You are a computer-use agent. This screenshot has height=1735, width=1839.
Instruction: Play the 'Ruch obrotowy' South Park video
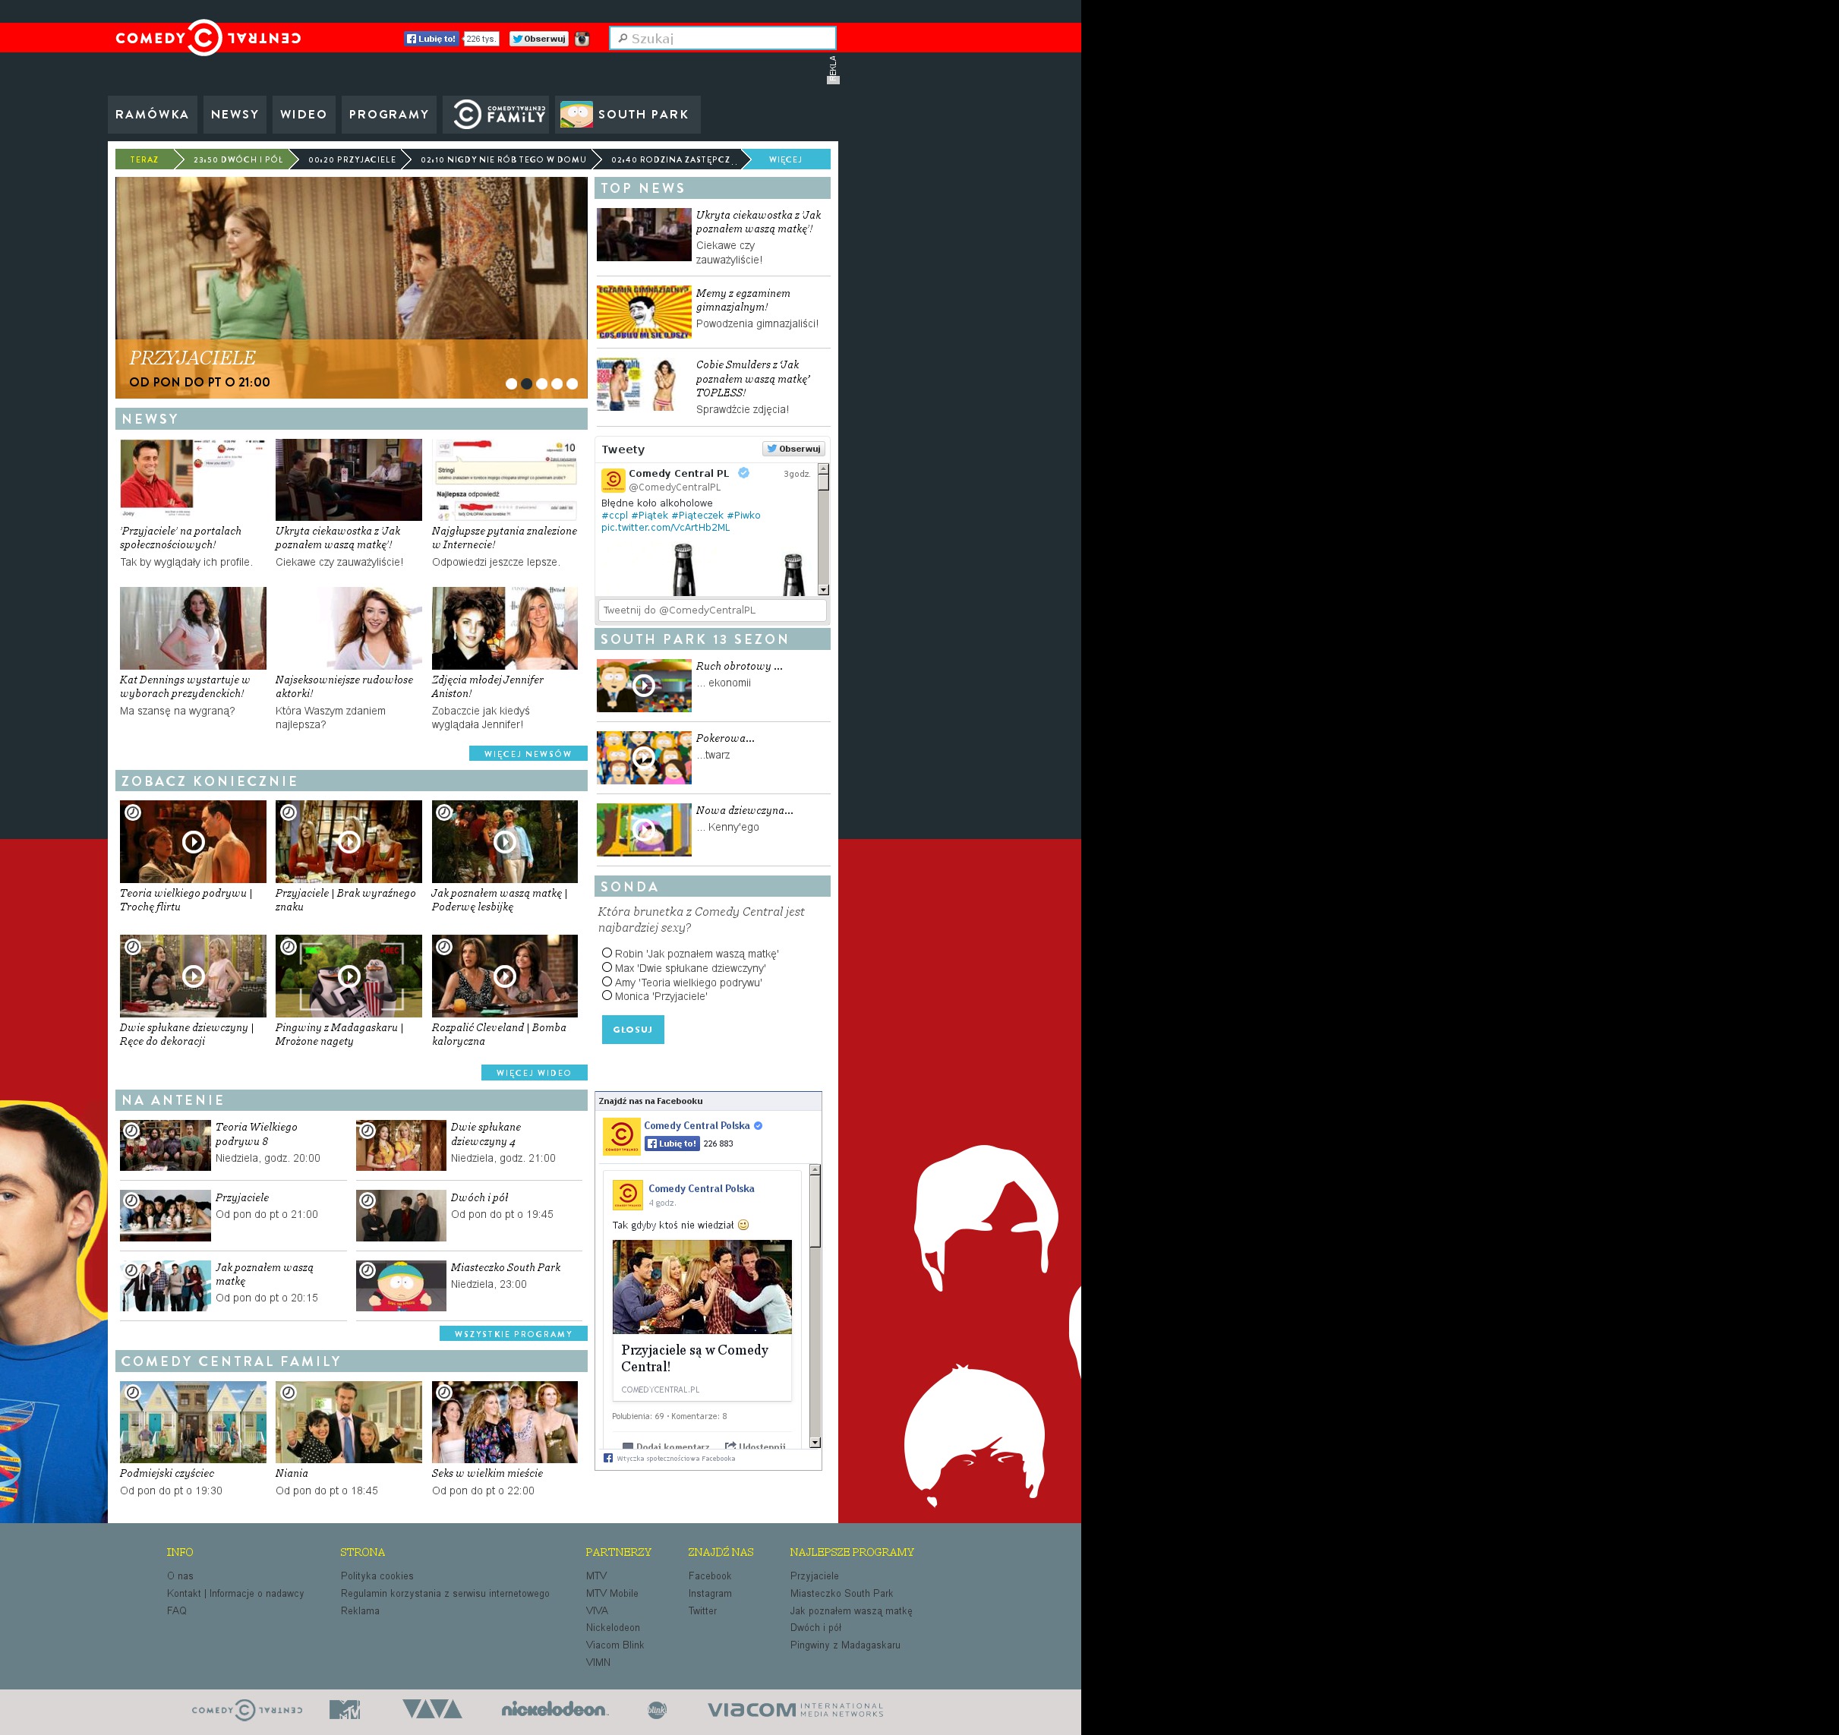click(x=644, y=686)
